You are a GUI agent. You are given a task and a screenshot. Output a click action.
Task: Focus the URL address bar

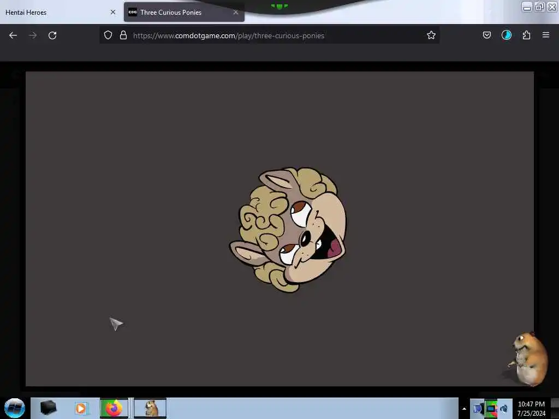coord(269,35)
